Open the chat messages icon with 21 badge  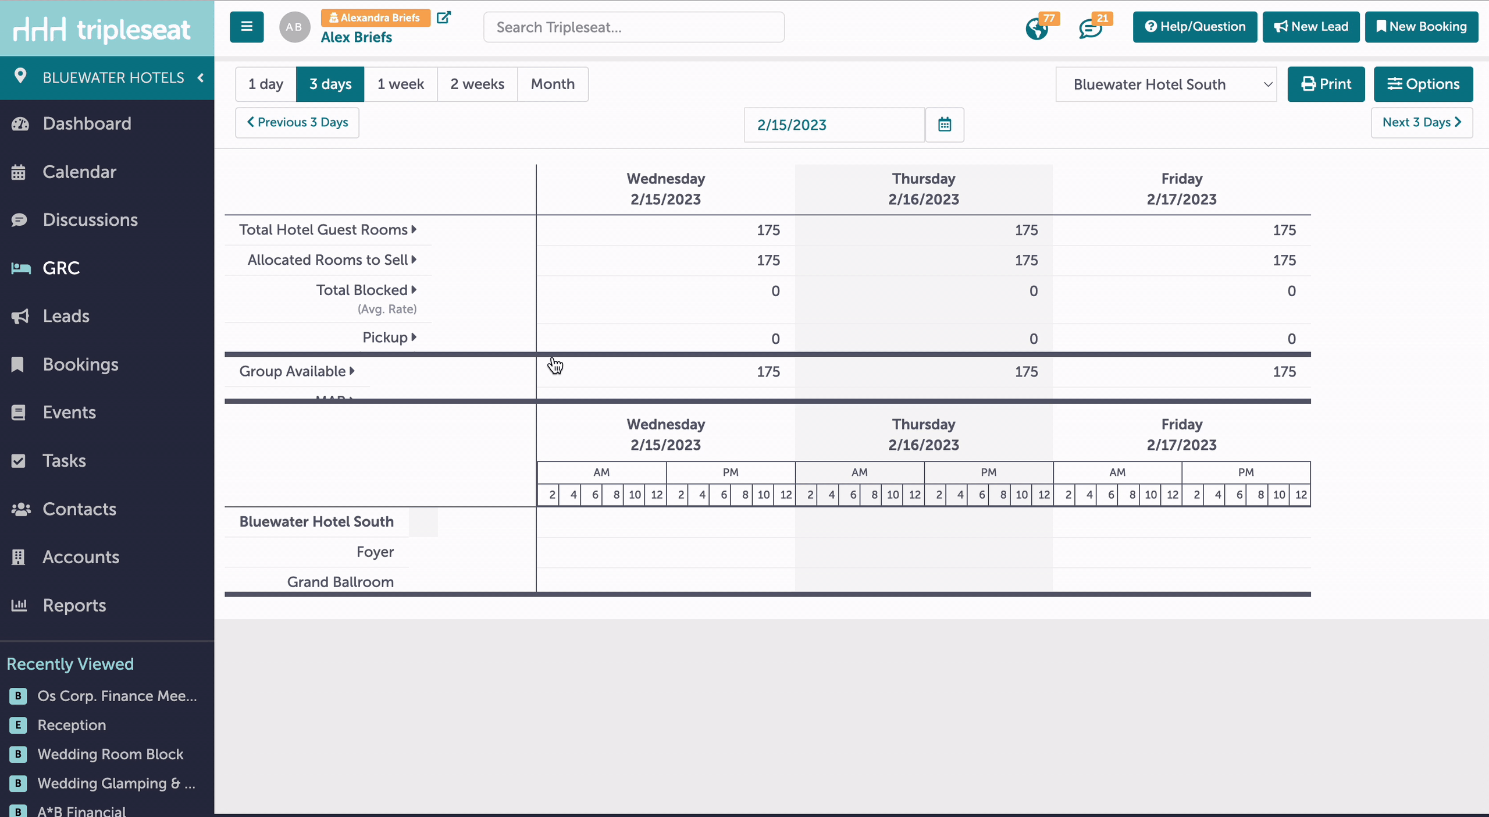click(x=1090, y=29)
